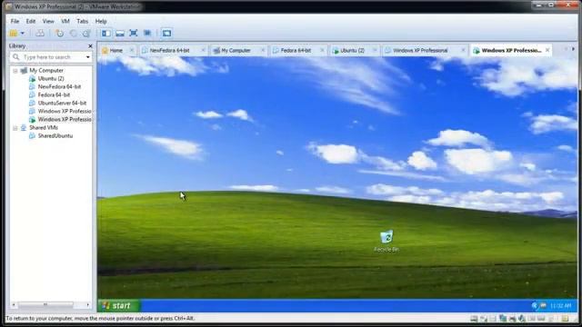Open the VM menu
Image resolution: width=582 pixels, height=327 pixels.
(65, 21)
